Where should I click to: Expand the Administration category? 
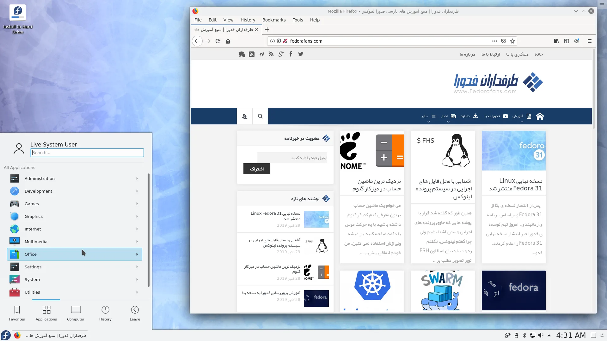(x=75, y=178)
